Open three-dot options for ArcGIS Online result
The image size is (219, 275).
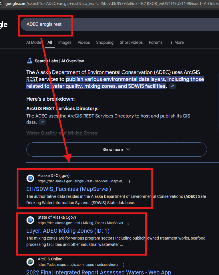tap(123, 265)
